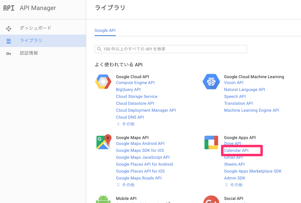Open Google Apps Marketplace SDK link
This screenshot has width=301, height=203.
(253, 171)
